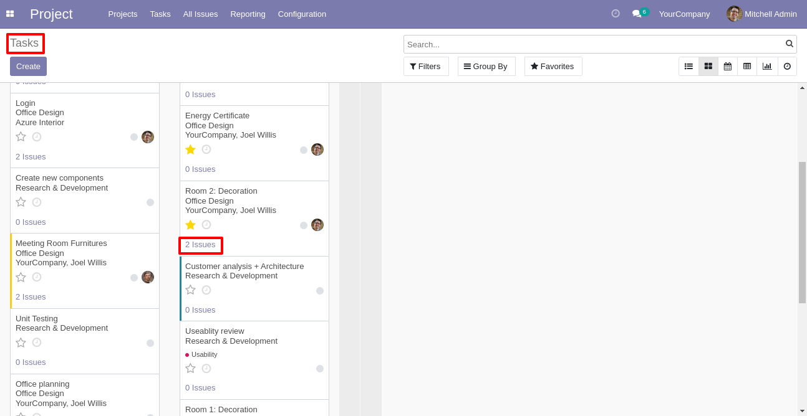Image resolution: width=807 pixels, height=416 pixels.
Task: Open the Room 1: Decoration task card
Action: click(254, 408)
